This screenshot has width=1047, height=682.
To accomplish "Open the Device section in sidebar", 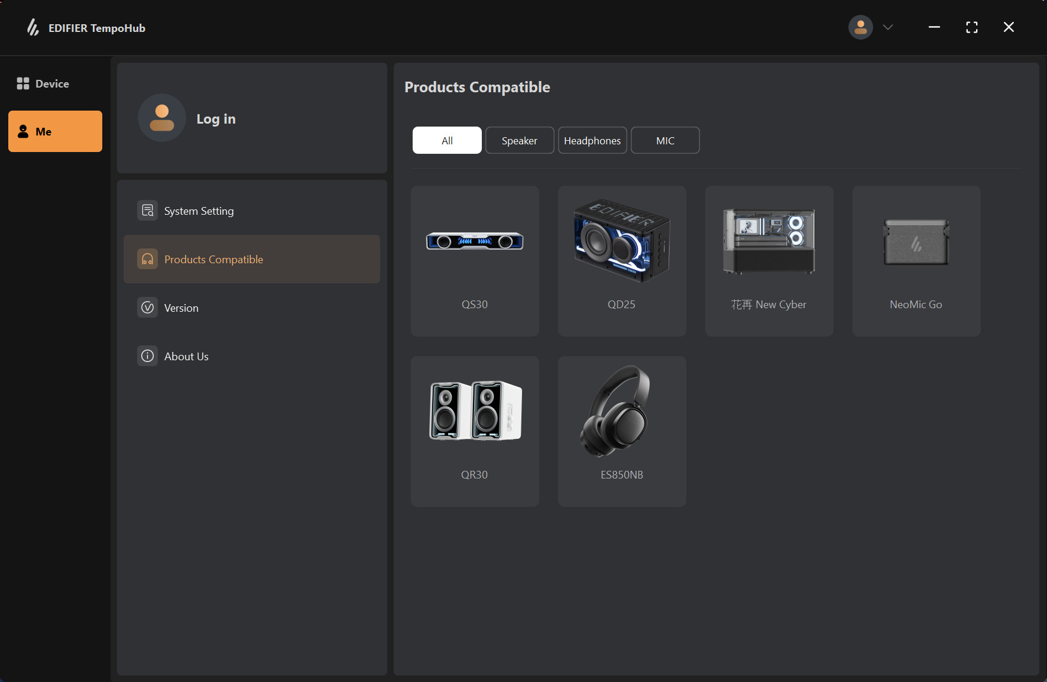I will pyautogui.click(x=55, y=84).
